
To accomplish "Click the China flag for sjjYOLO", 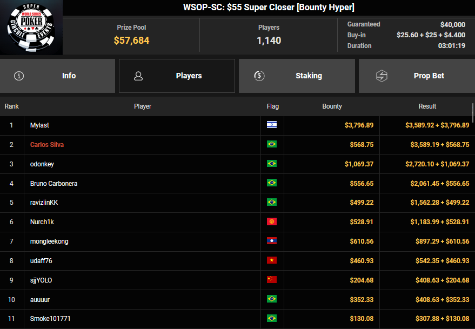I will pos(272,280).
